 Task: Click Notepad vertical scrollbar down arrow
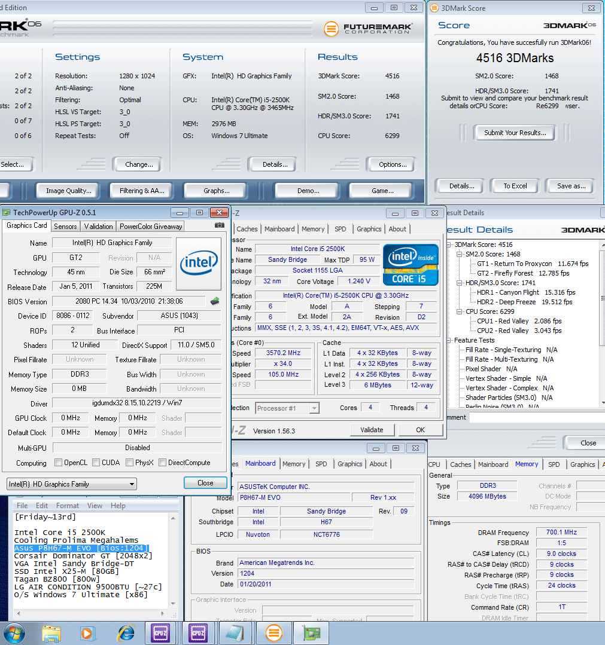(x=173, y=603)
